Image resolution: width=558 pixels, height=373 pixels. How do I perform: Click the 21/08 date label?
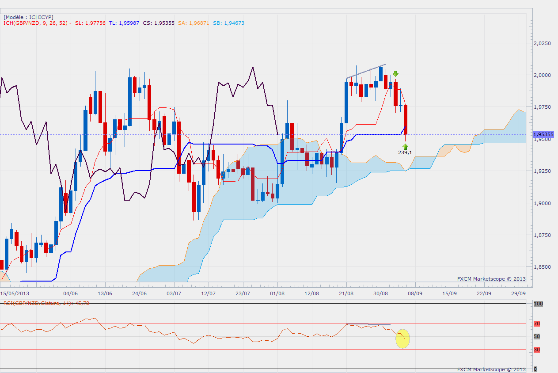coord(346,293)
